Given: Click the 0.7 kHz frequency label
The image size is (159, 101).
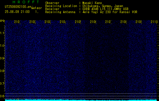Looking at the screenshot, I should coord(2,84).
